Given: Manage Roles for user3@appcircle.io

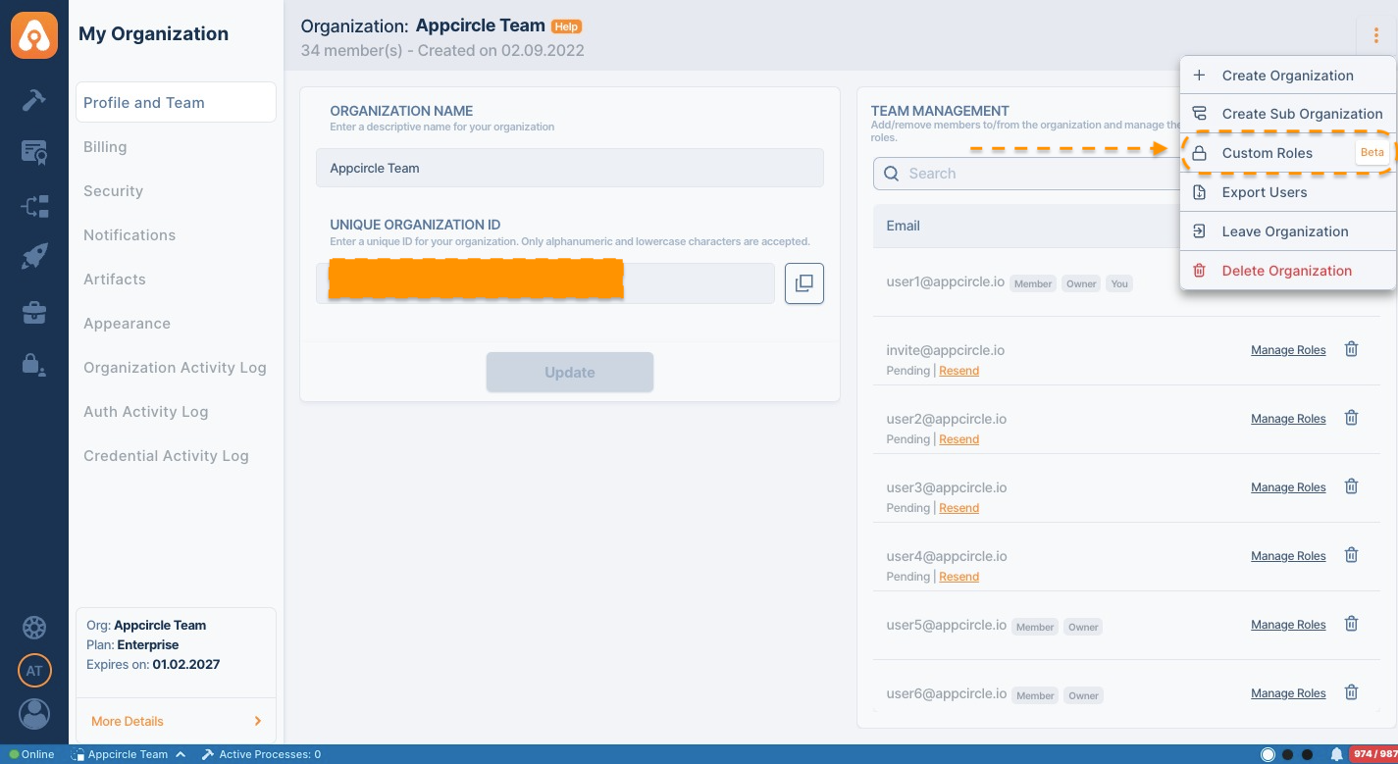Looking at the screenshot, I should coord(1288,487).
